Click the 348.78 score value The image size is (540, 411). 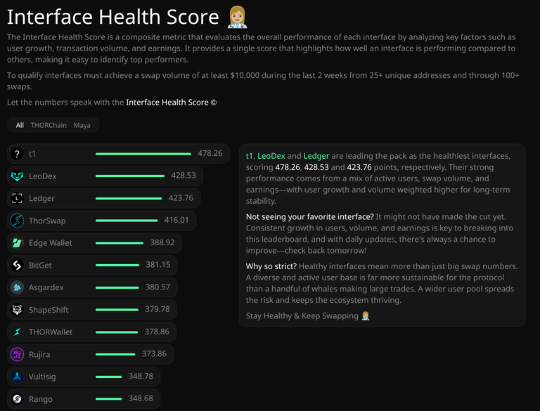tap(141, 377)
